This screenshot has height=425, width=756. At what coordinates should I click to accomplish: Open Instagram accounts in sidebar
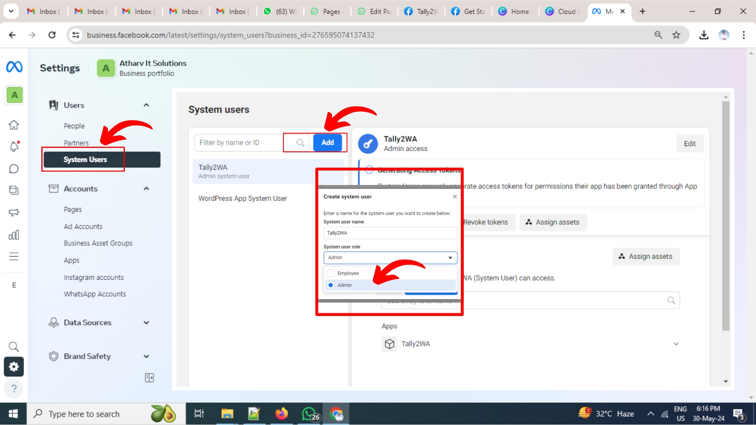[x=94, y=277]
